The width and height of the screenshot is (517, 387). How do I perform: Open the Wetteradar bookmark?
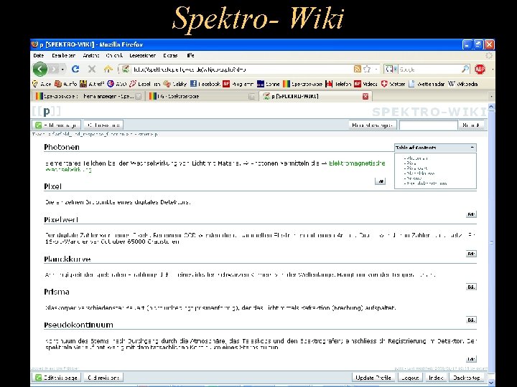pos(427,84)
